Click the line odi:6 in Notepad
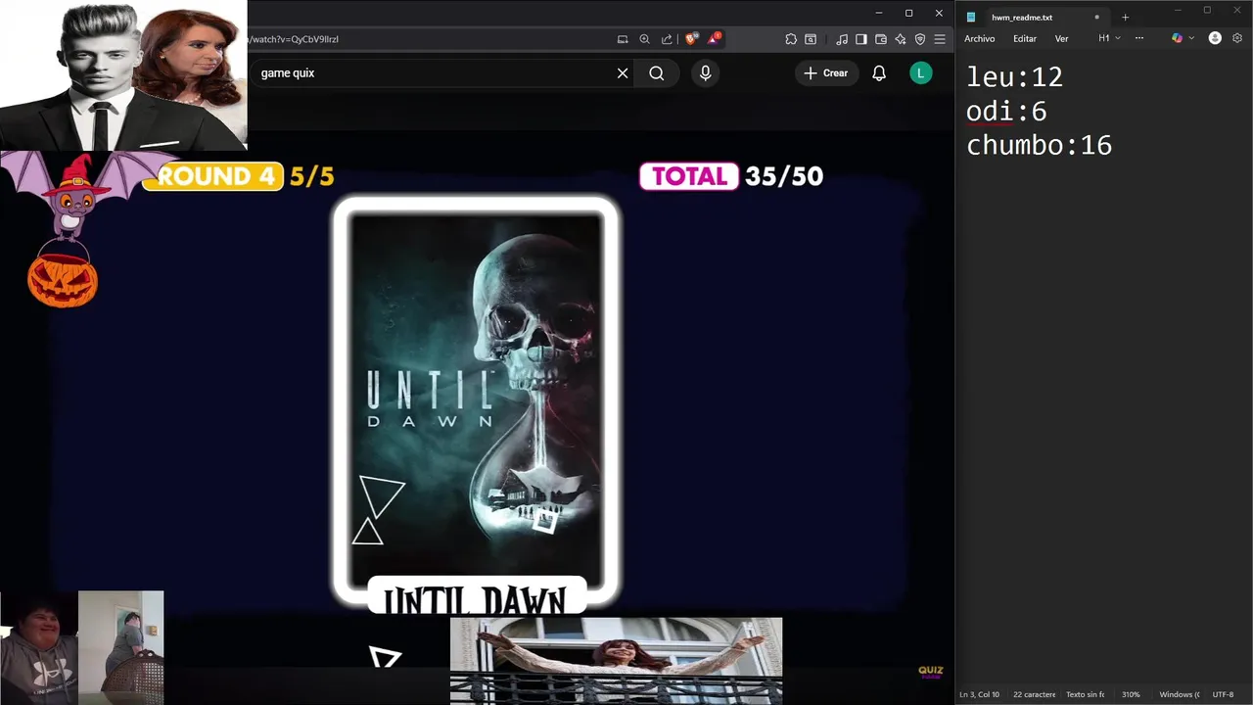The height and width of the screenshot is (705, 1253). tap(1006, 112)
